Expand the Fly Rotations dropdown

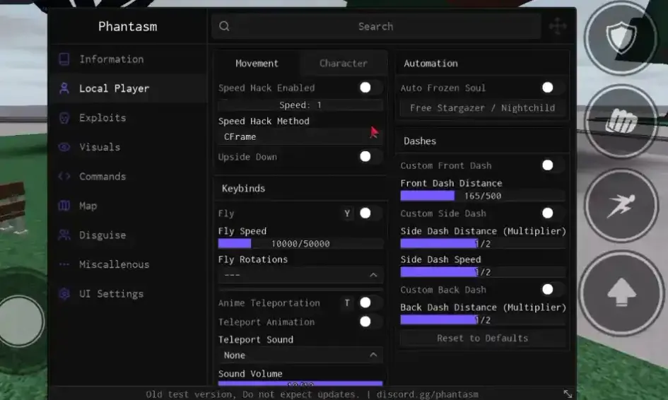point(300,275)
